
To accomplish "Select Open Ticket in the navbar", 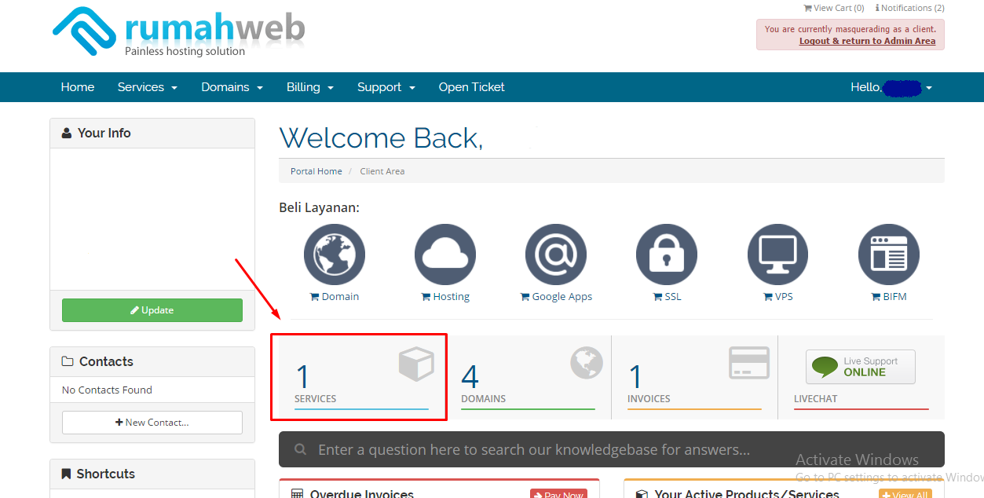I will click(x=472, y=87).
